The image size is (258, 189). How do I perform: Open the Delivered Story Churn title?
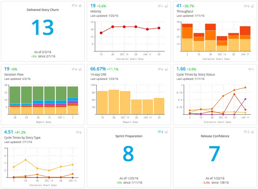pos(43,10)
